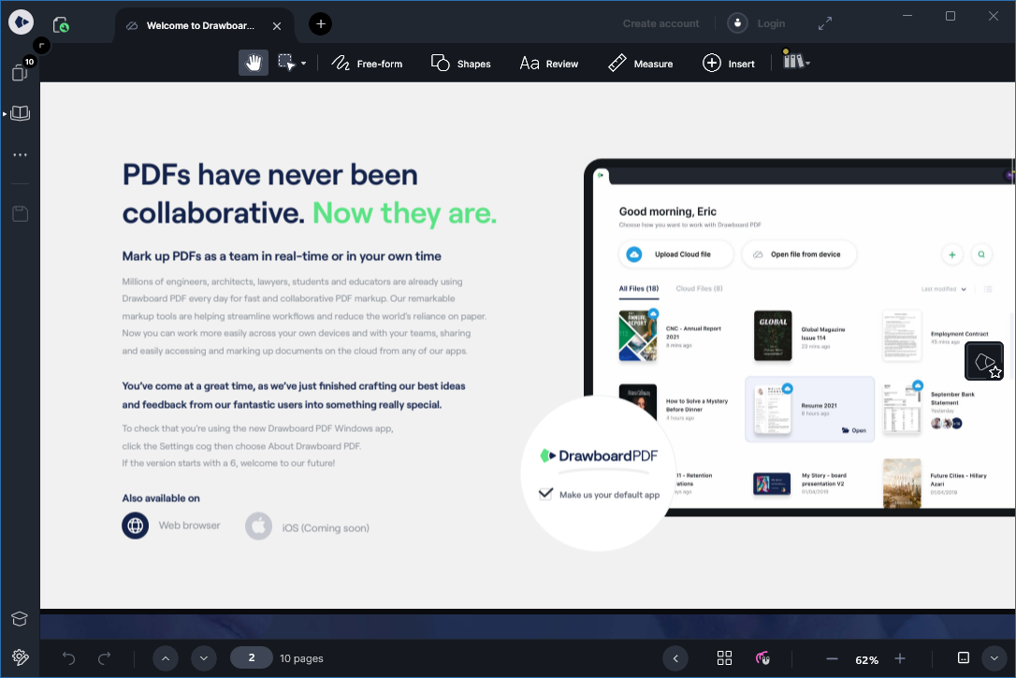The height and width of the screenshot is (678, 1016).
Task: Tick the Make us your default app checkbox
Action: coord(545,494)
